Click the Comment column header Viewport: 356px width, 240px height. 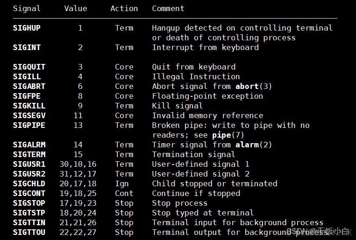click(x=168, y=9)
